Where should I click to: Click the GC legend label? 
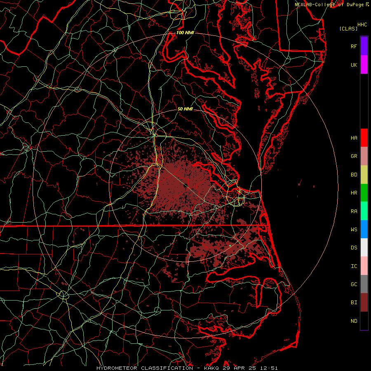(354, 284)
